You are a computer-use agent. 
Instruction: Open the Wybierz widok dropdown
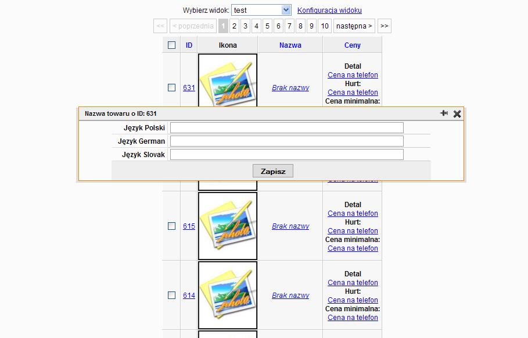click(261, 10)
